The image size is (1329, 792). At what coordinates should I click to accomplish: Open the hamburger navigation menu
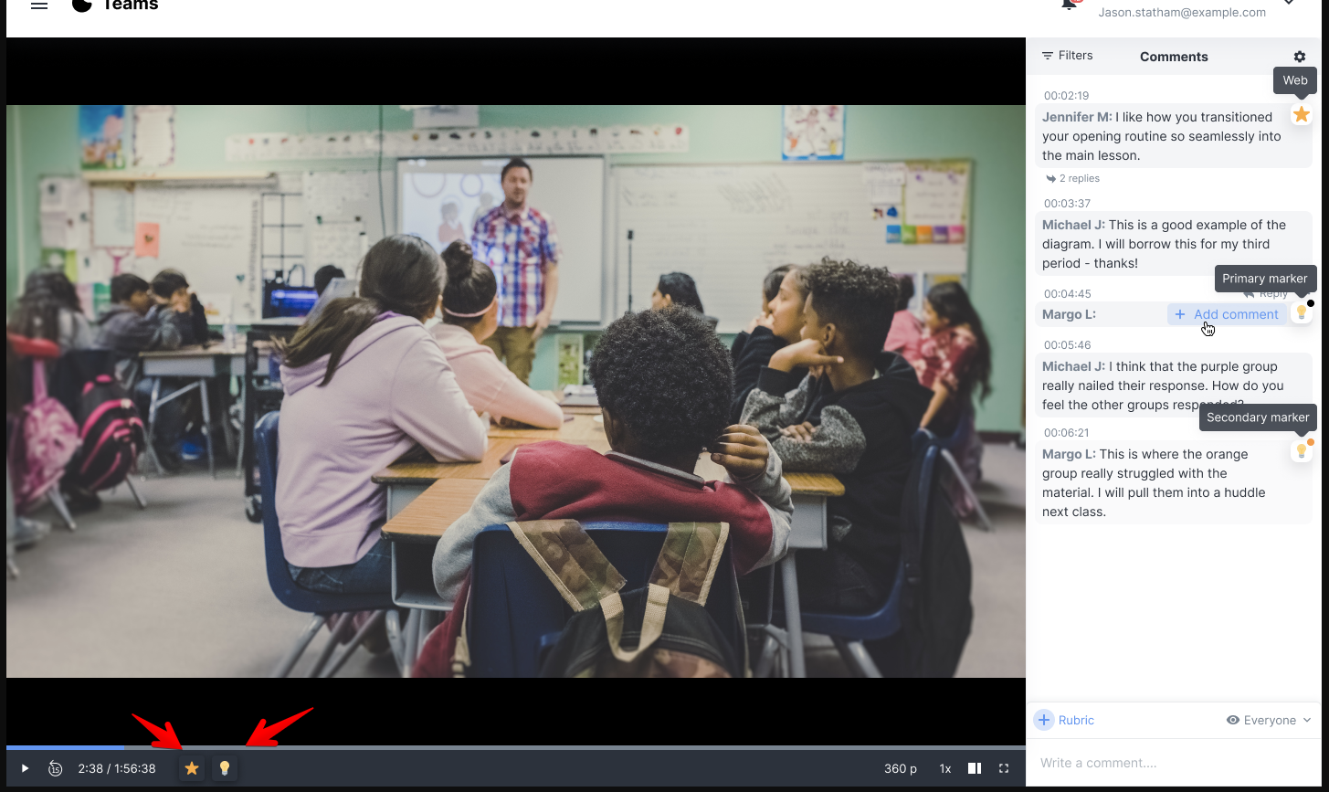[38, 5]
